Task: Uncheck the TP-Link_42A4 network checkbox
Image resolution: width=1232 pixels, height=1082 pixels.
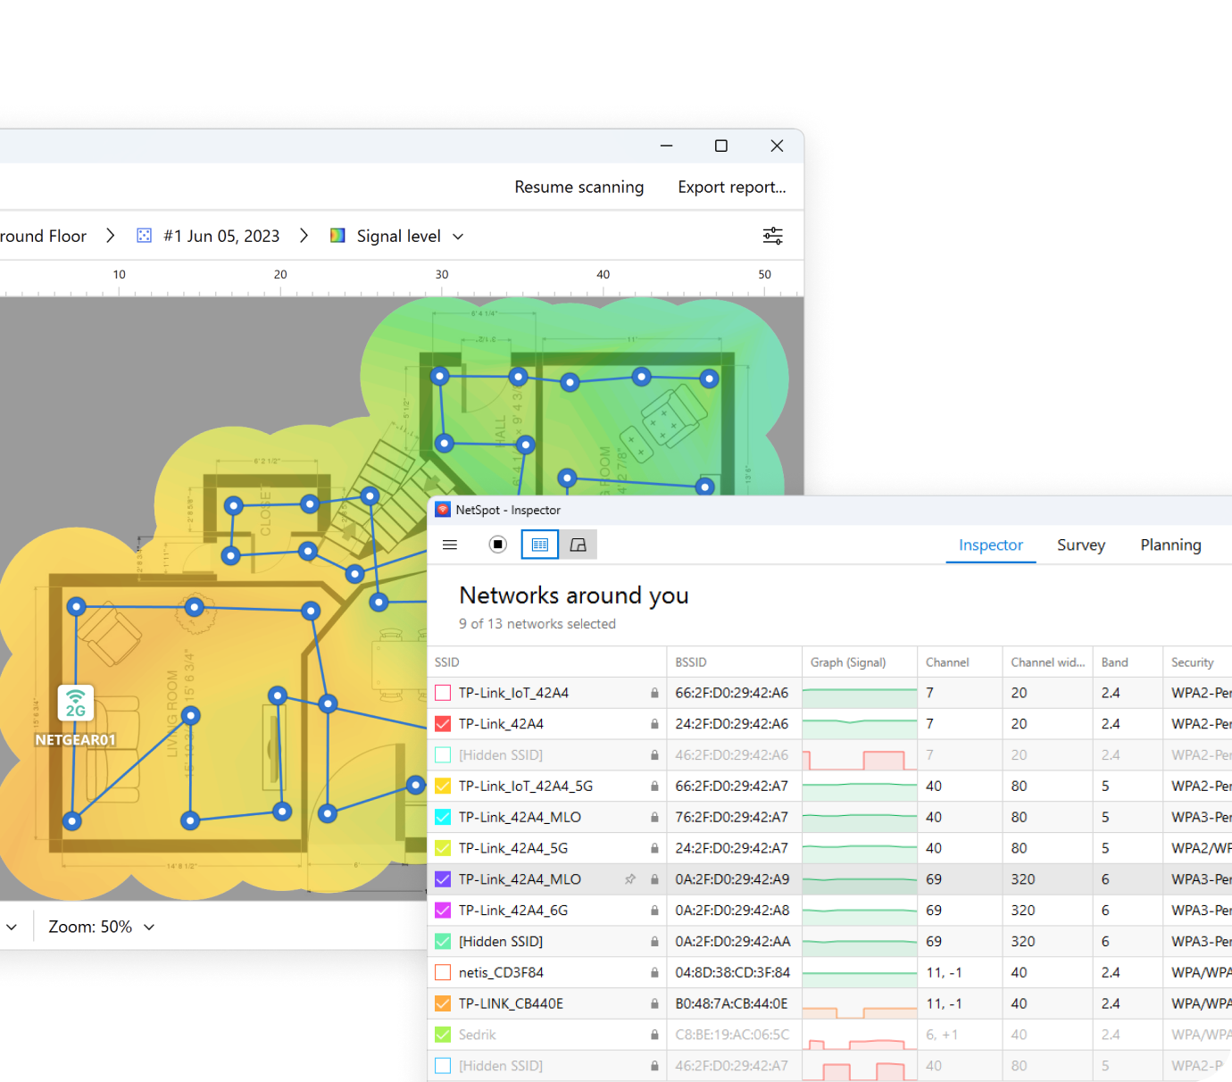Action: pos(443,724)
